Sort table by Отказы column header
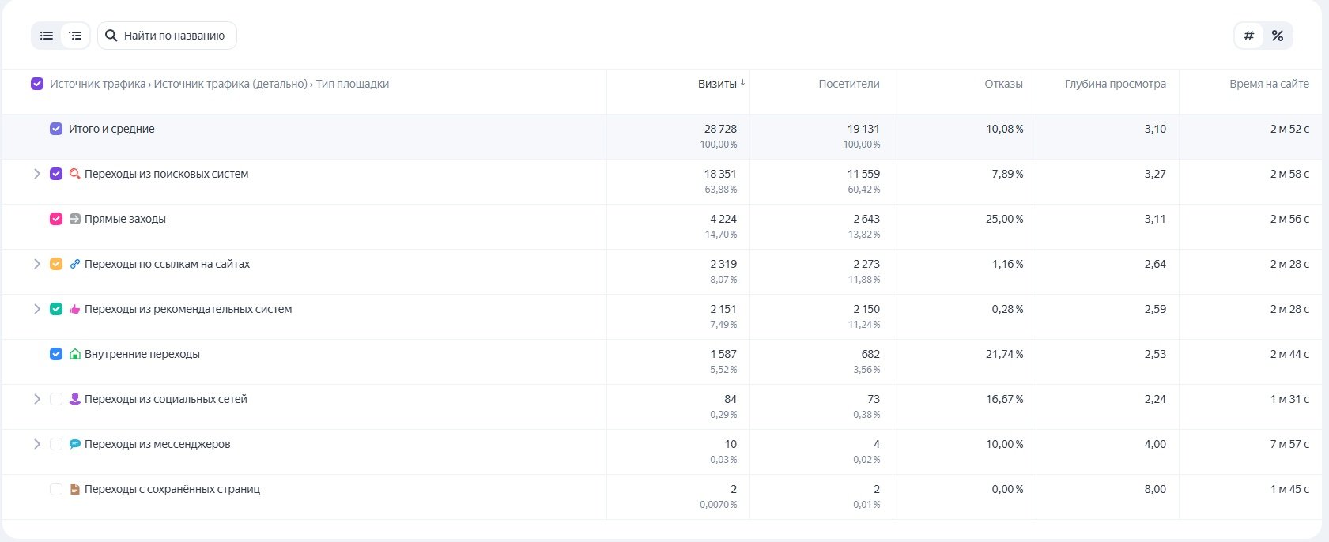 pyautogui.click(x=1003, y=84)
